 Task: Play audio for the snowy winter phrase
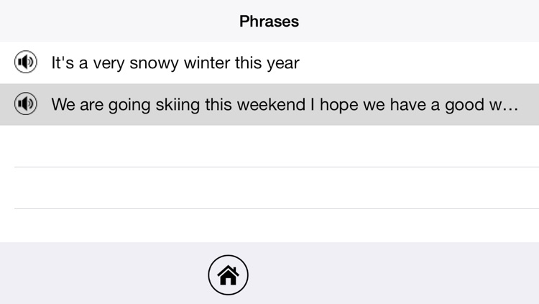26,62
